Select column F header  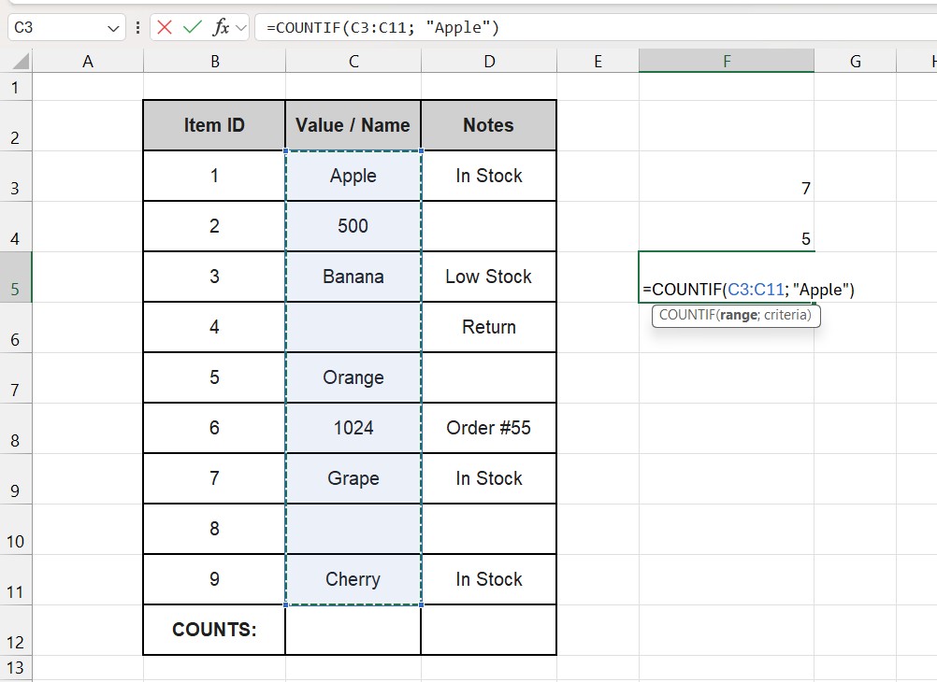pyautogui.click(x=726, y=62)
